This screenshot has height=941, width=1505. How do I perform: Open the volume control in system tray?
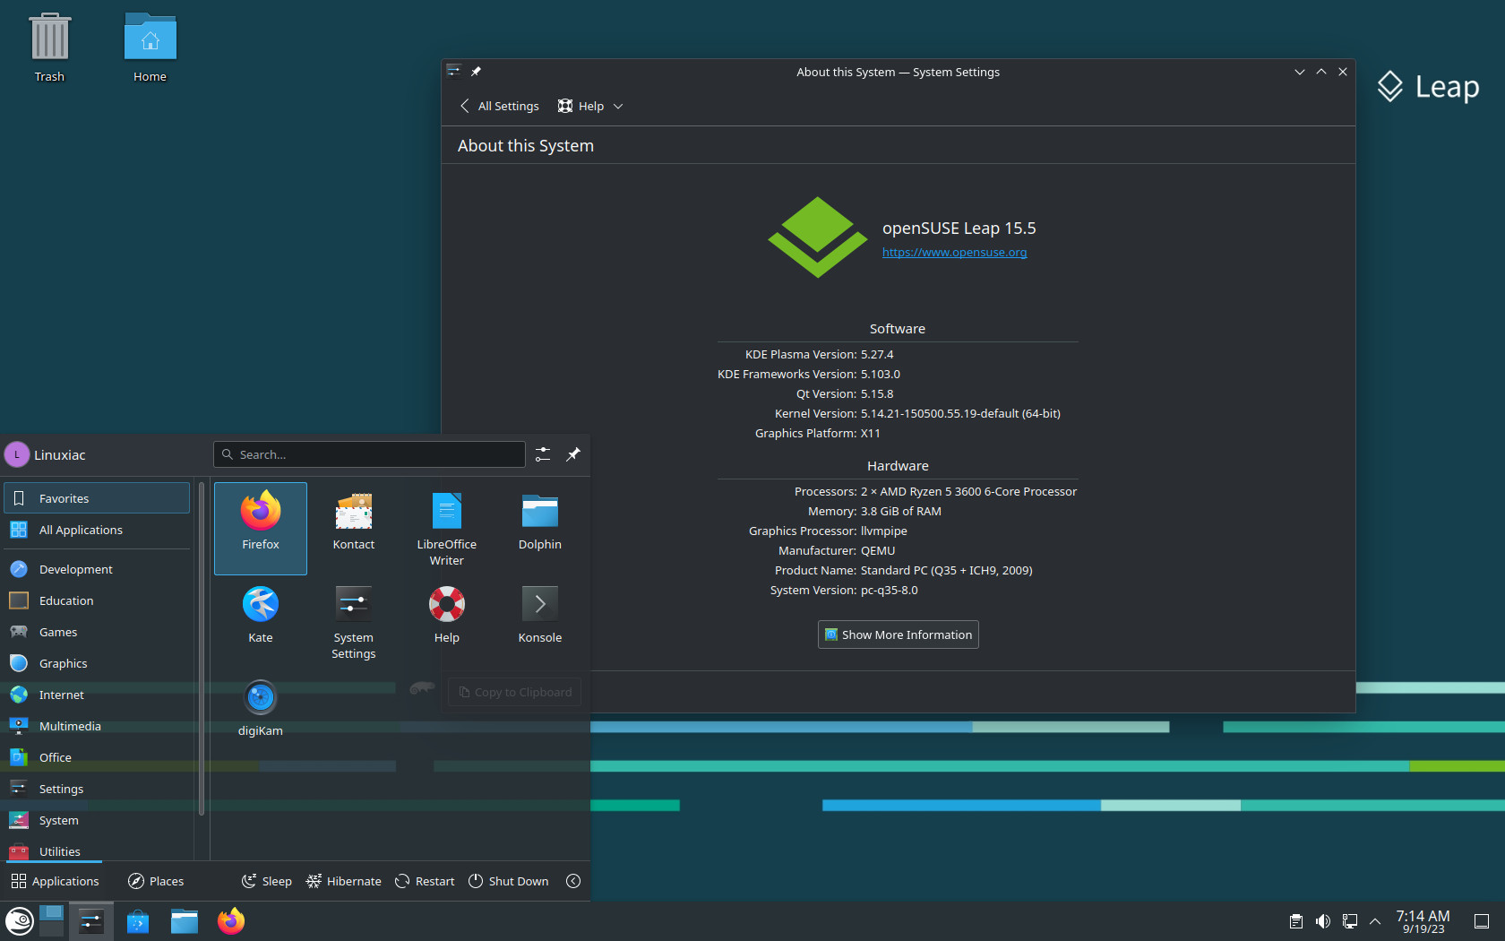point(1322,921)
